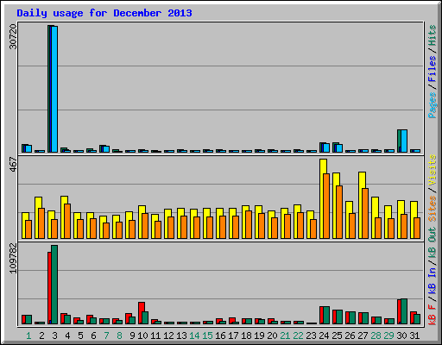The image size is (442, 345).
Task: Click the cyan Pages bar for day 30
Action: (x=404, y=141)
